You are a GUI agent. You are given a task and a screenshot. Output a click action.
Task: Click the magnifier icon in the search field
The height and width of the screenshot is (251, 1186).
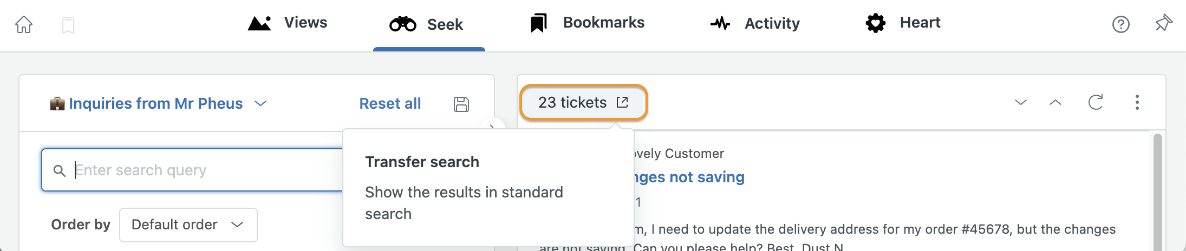click(x=60, y=171)
